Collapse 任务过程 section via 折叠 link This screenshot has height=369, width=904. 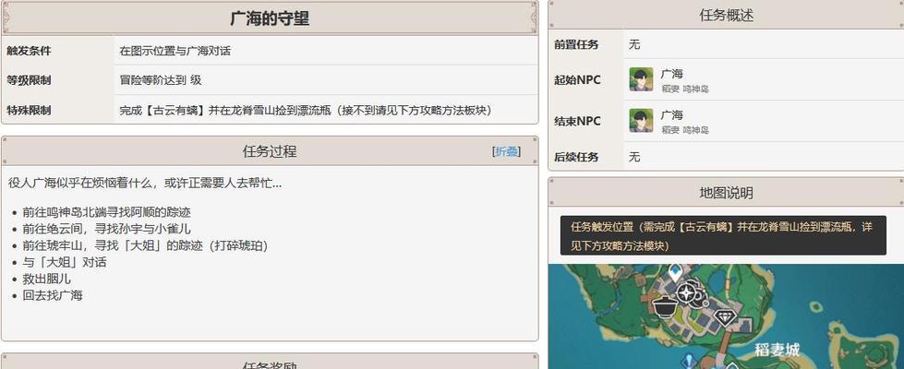[x=507, y=151]
